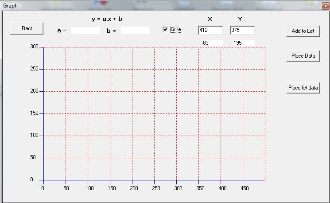
Task: Click the X-axis label 450
Action: point(245,188)
